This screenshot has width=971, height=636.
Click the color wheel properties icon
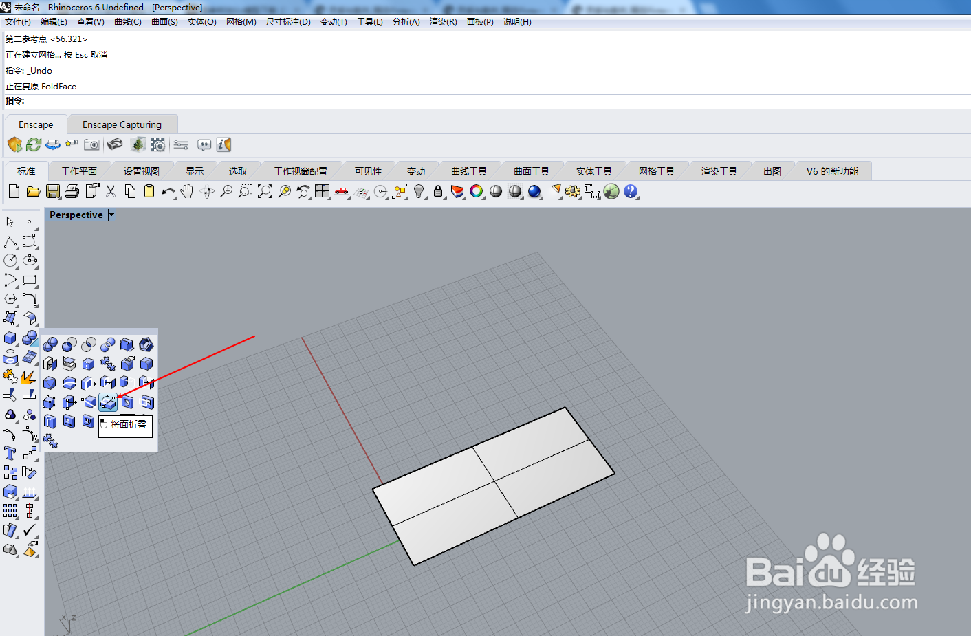click(x=477, y=191)
